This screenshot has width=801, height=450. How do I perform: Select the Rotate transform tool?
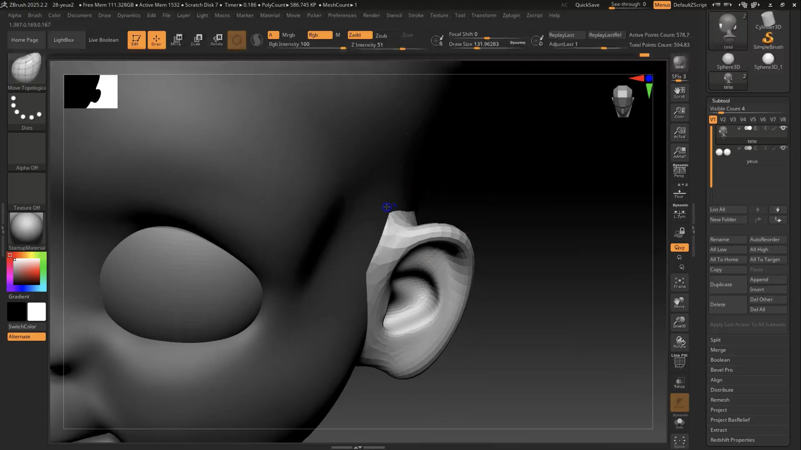(217, 40)
